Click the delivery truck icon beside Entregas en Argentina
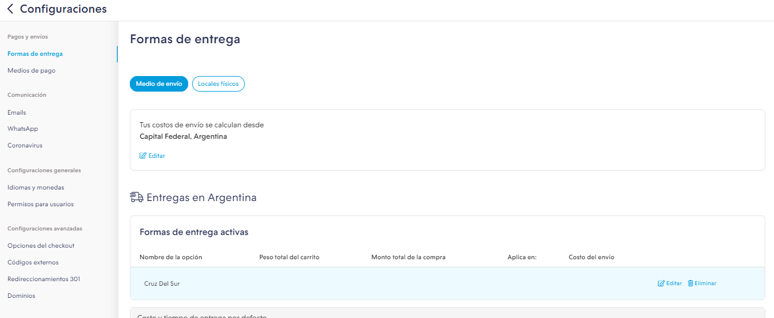Image resolution: width=774 pixels, height=318 pixels. point(137,198)
